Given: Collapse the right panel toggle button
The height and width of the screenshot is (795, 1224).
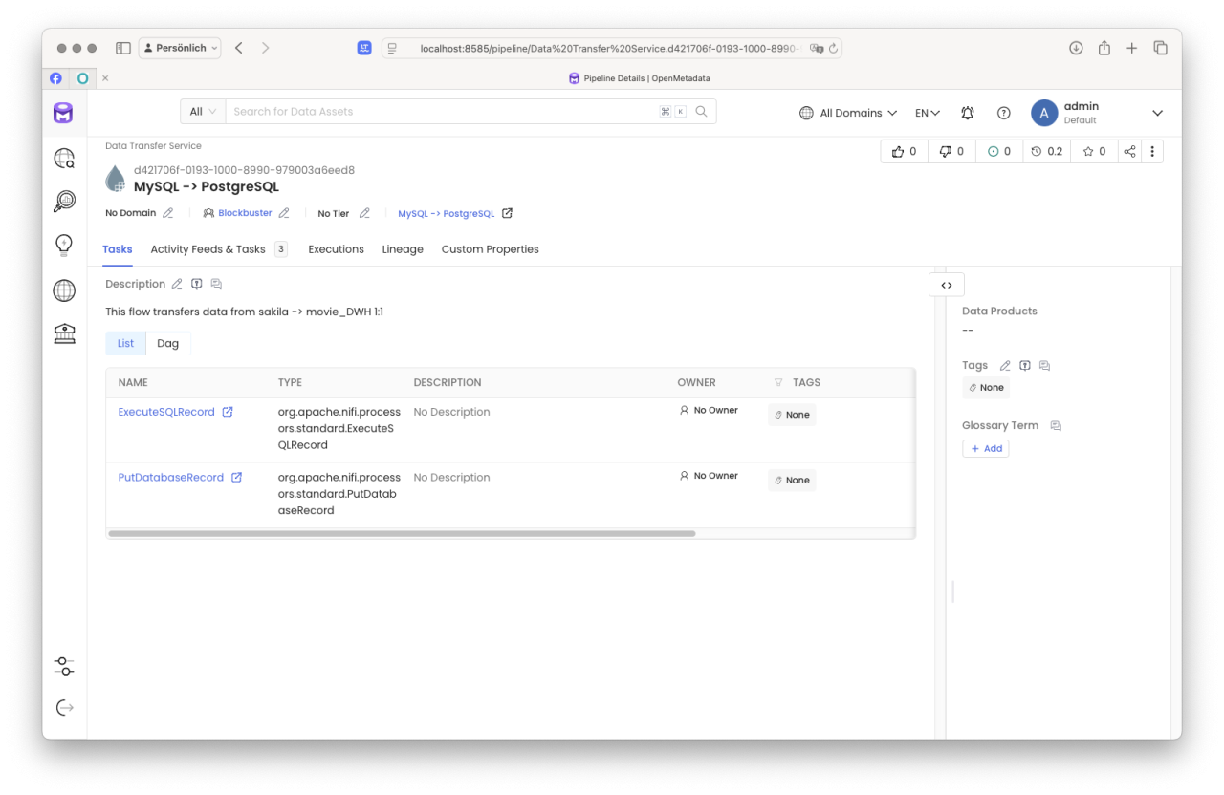Looking at the screenshot, I should pos(947,285).
